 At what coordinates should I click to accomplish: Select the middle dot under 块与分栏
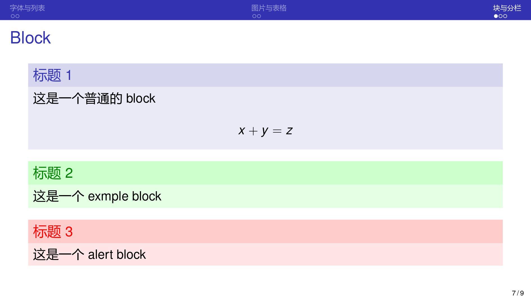pos(501,16)
